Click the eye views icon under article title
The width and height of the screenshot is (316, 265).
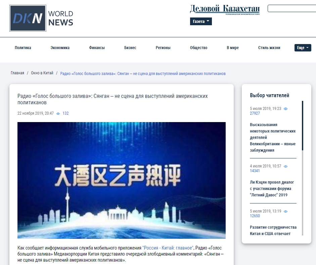[58, 114]
